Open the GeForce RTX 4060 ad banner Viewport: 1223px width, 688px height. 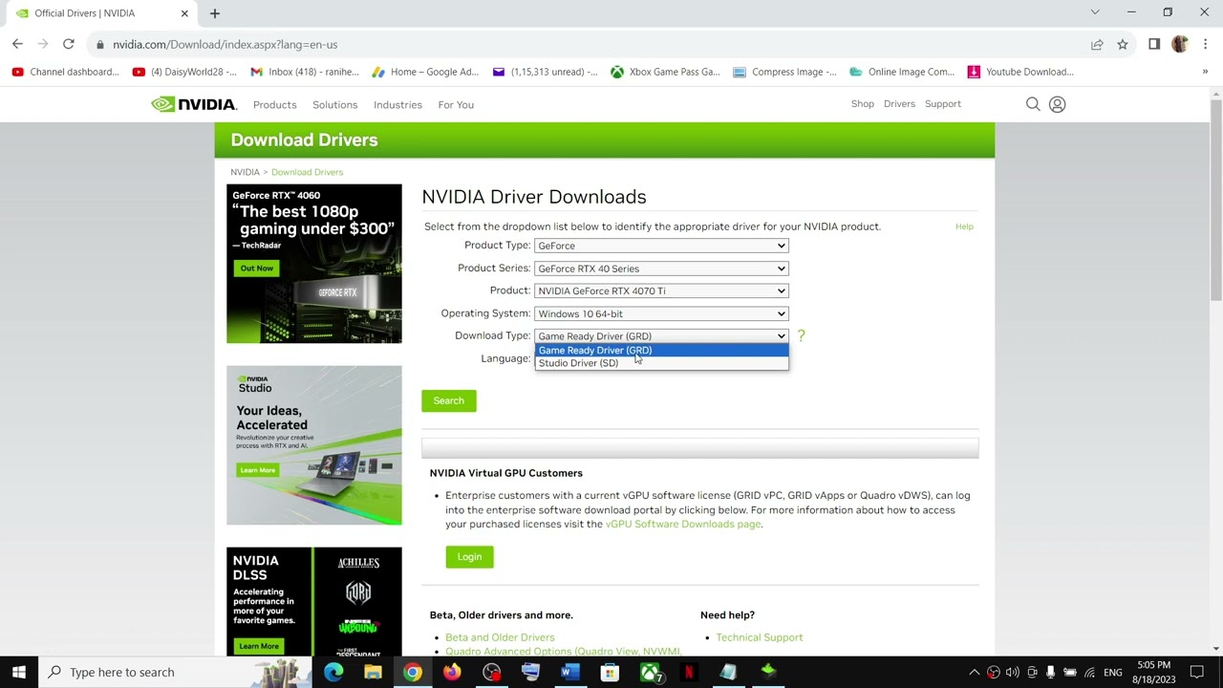pos(314,264)
